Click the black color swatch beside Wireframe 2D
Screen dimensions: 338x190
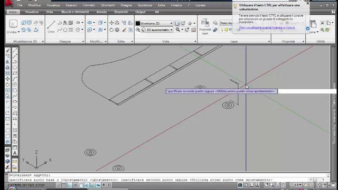[x=138, y=23]
